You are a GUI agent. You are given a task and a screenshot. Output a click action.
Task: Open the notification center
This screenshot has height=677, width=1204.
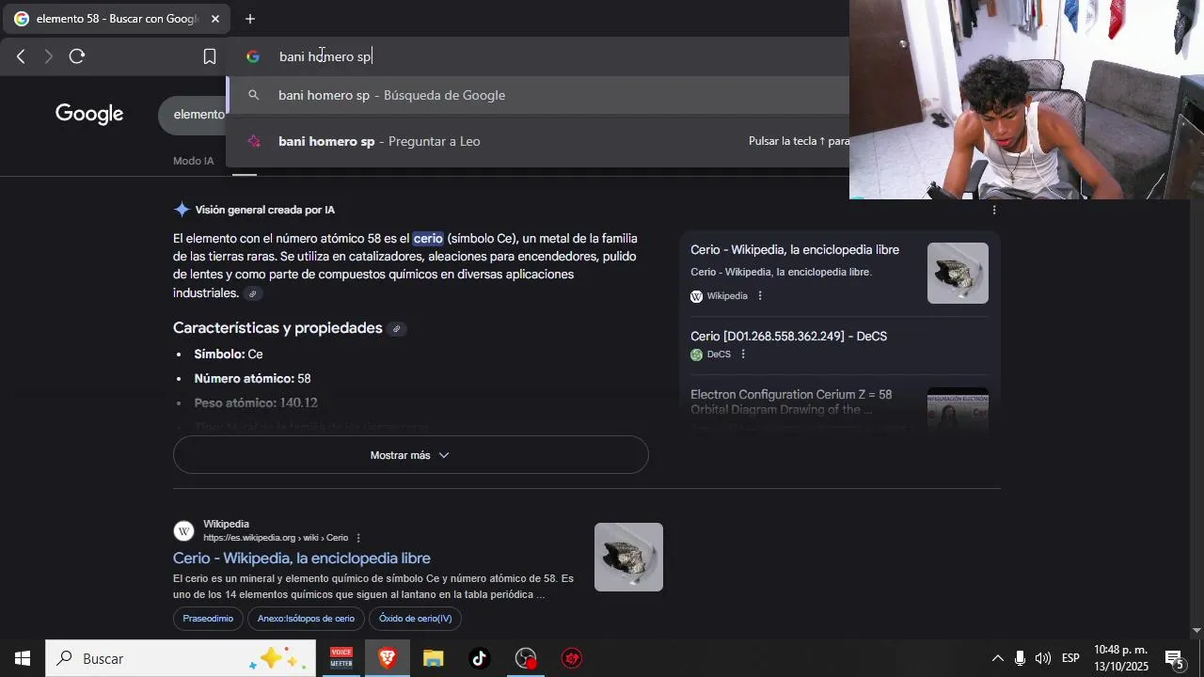click(x=1175, y=658)
